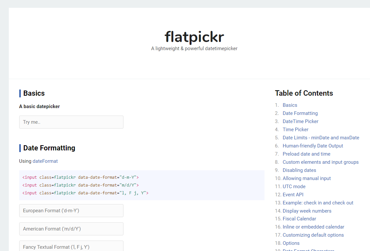Click code line with data-date-format="m/d/Y"
Image resolution: width=370 pixels, height=251 pixels.
coord(80,185)
